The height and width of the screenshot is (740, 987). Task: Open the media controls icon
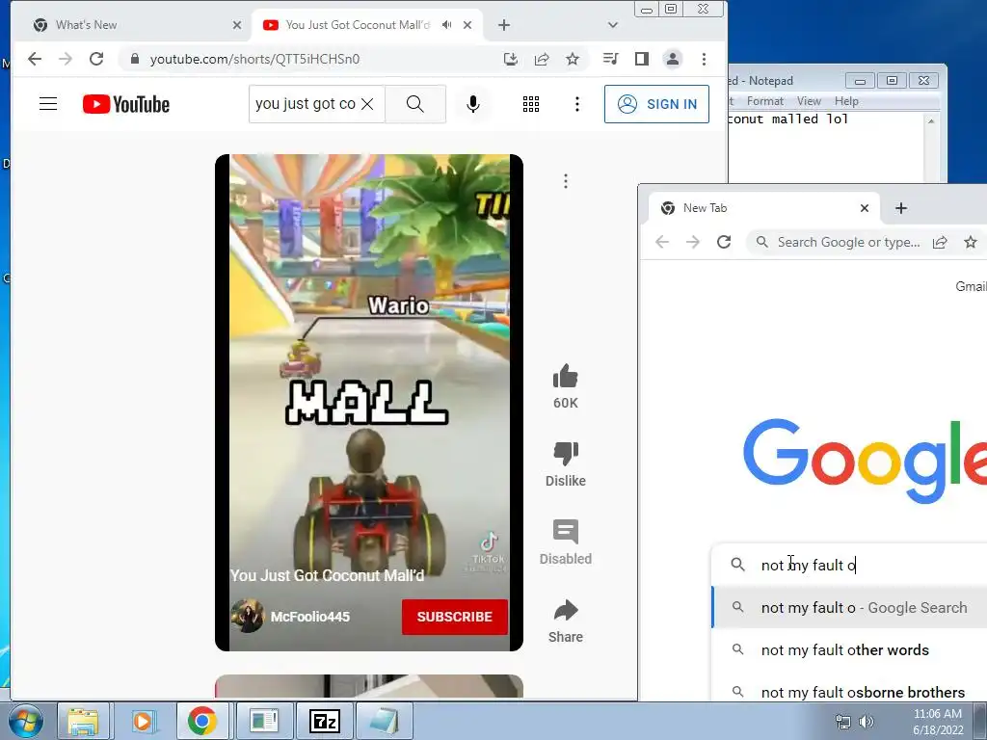(610, 59)
